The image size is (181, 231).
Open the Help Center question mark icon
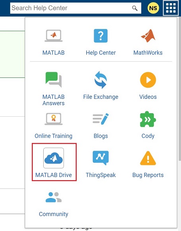click(x=101, y=36)
